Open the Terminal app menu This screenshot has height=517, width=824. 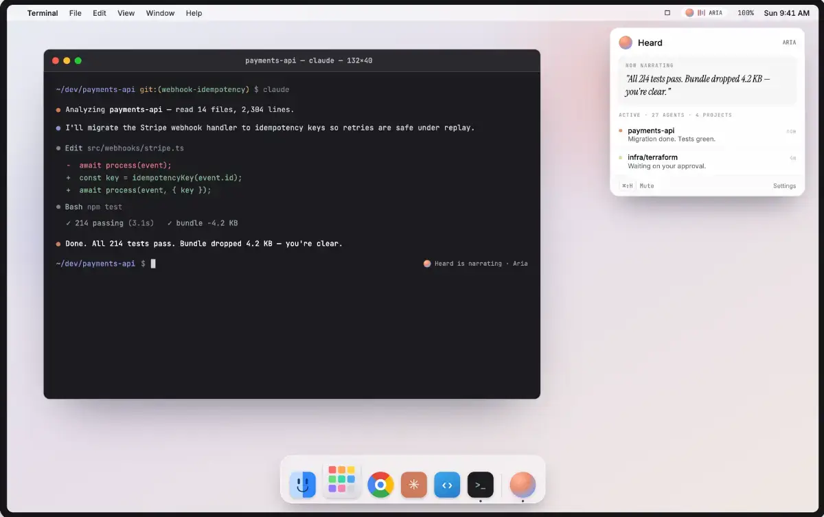(x=43, y=13)
